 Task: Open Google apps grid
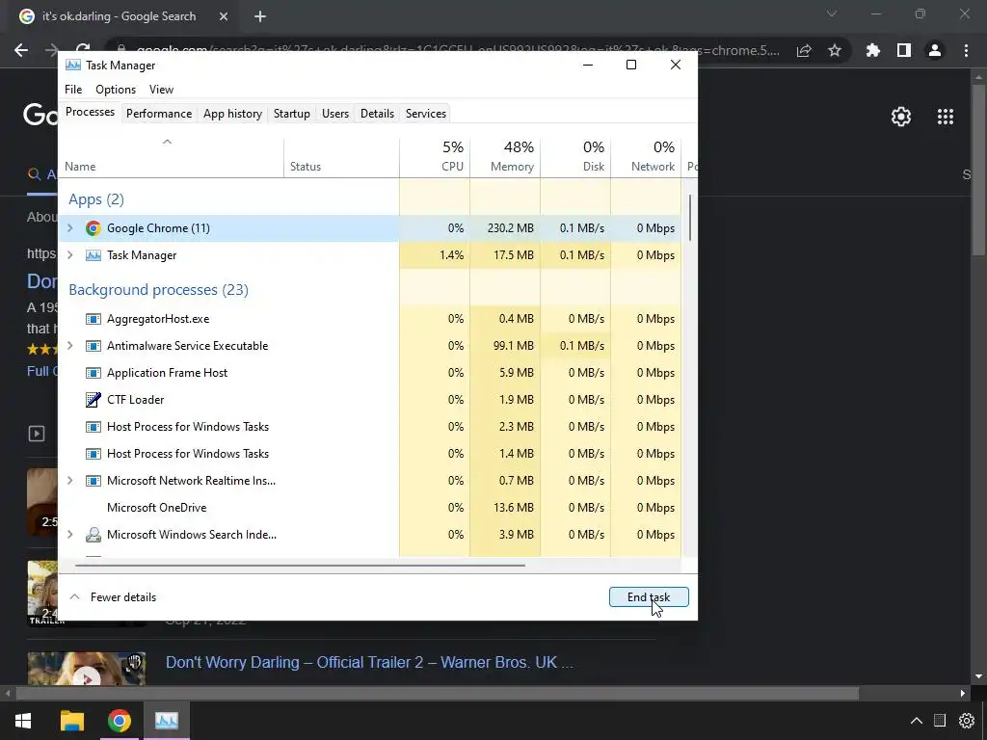tap(946, 117)
